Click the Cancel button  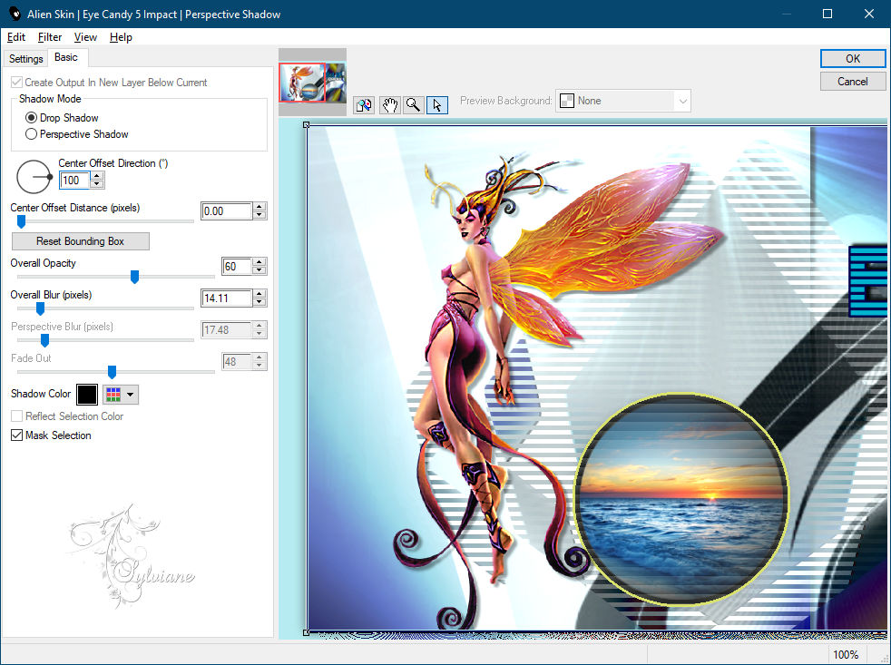point(852,82)
